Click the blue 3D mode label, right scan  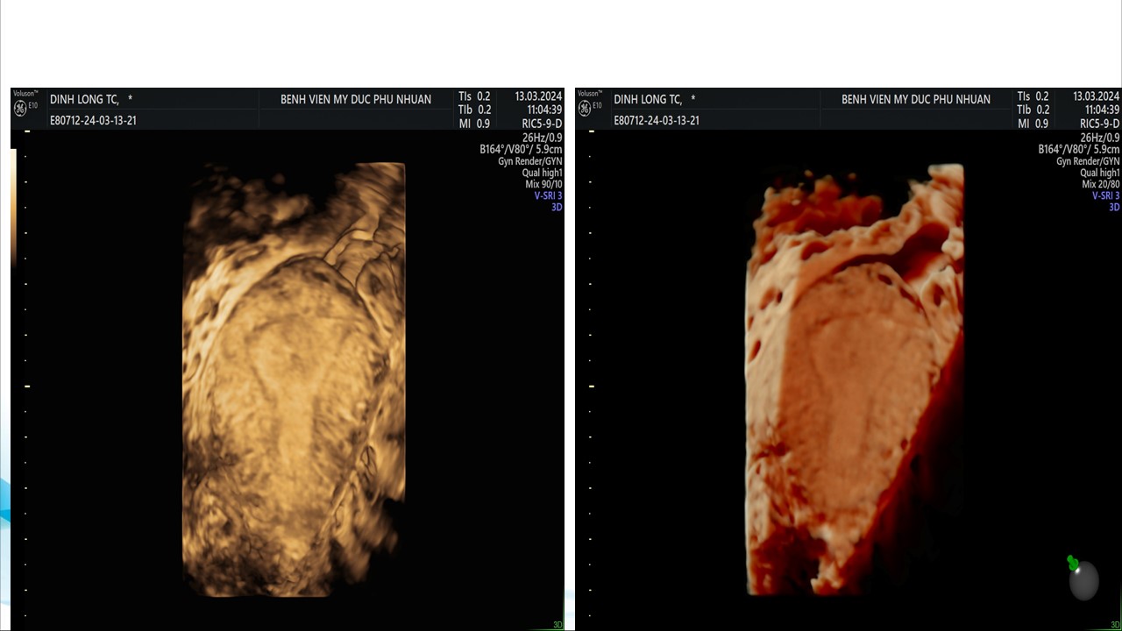tap(1114, 208)
